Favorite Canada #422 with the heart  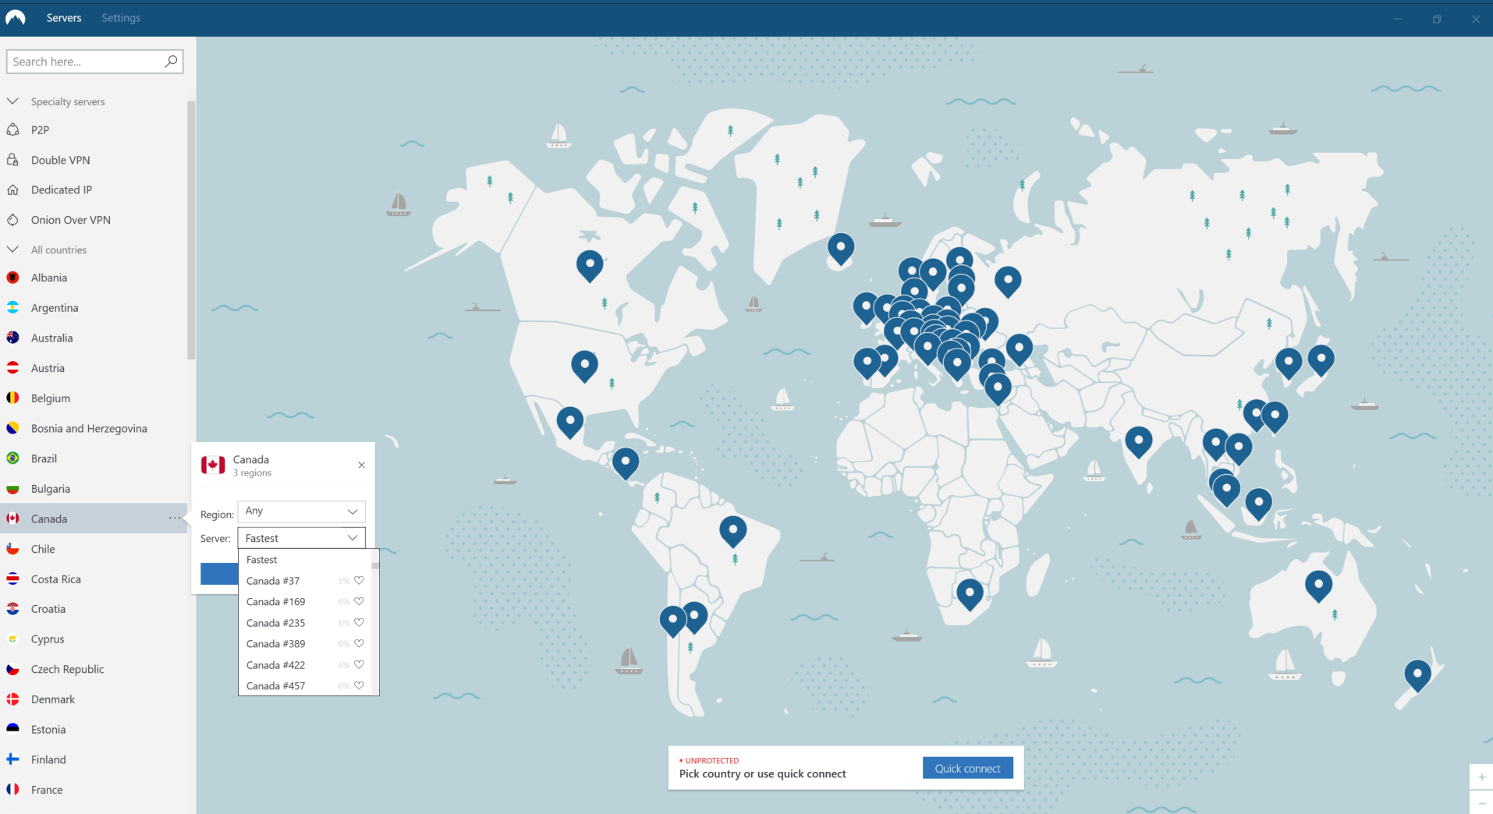[359, 664]
